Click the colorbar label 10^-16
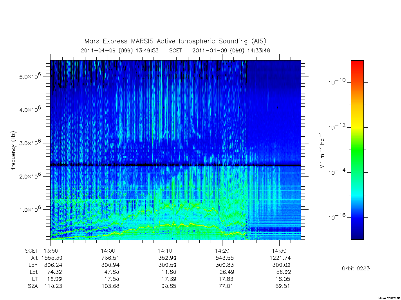 coord(337,217)
